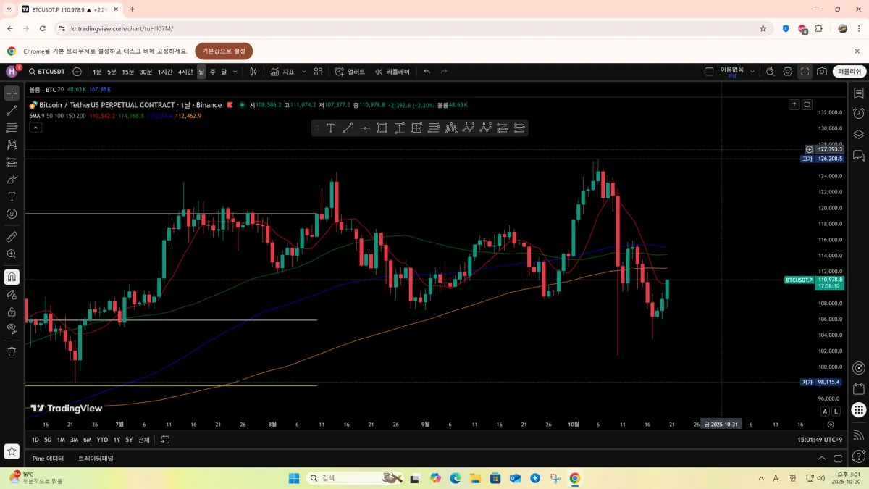Open the patterns tool in left sidebar

[x=12, y=145]
